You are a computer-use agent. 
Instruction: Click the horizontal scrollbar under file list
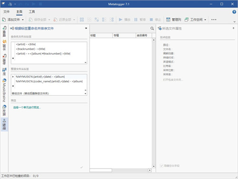pyautogui.click(x=119, y=170)
